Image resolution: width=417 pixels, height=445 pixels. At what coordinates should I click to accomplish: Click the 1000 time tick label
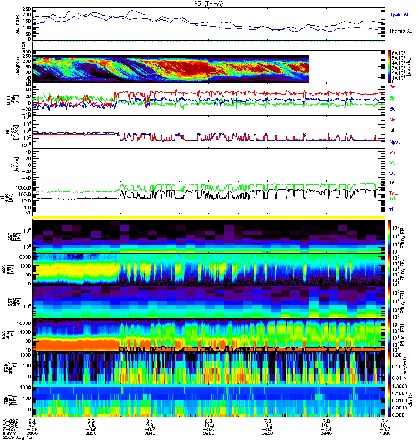pos(385,433)
